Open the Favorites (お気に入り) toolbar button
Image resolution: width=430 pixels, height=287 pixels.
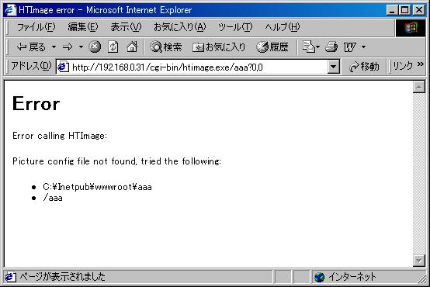[219, 47]
